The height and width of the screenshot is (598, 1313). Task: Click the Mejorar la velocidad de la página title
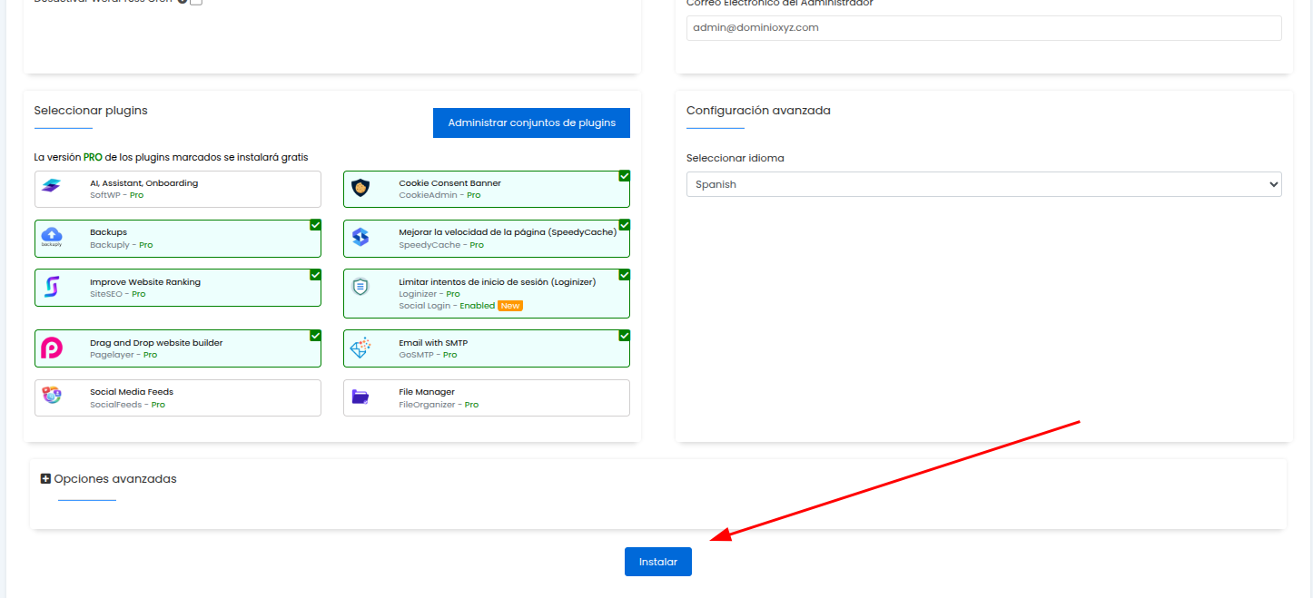508,232
